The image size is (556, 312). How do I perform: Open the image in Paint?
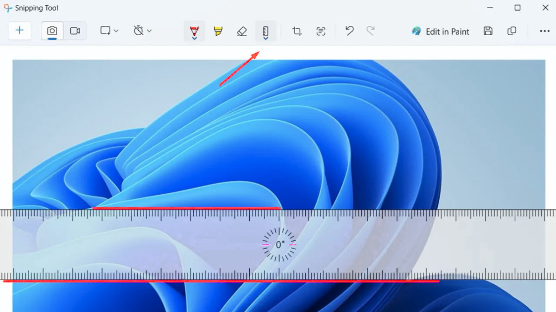pyautogui.click(x=441, y=31)
